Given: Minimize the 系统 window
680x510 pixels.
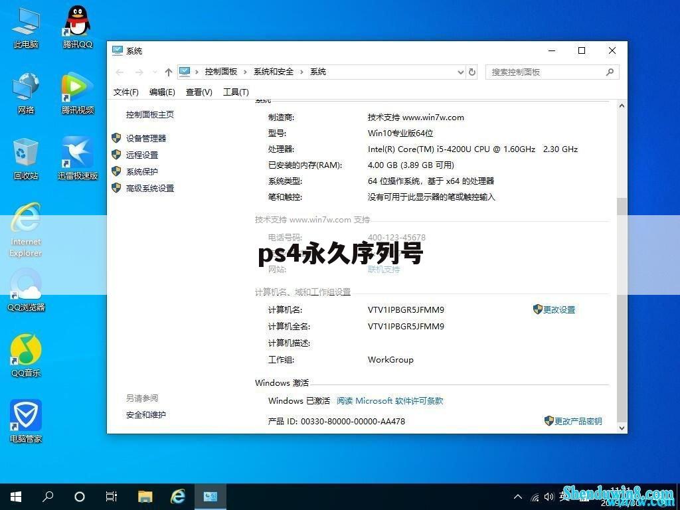Looking at the screenshot, I should pos(552,50).
